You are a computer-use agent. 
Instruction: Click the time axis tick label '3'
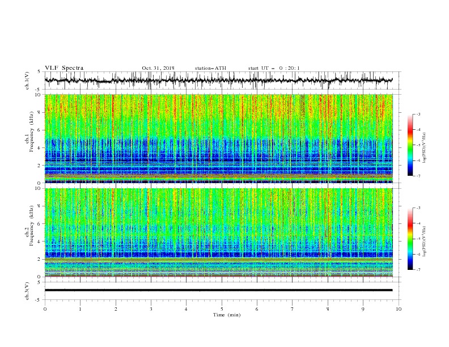[151, 309]
